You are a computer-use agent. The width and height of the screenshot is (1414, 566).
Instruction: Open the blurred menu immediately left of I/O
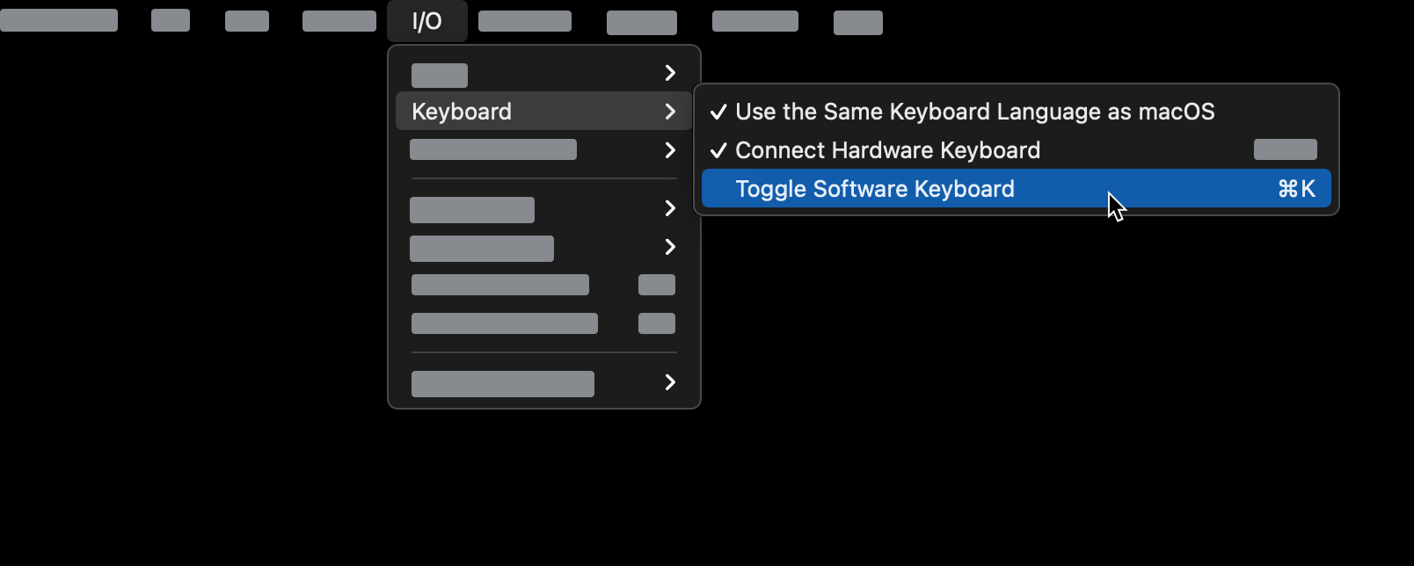tap(339, 21)
